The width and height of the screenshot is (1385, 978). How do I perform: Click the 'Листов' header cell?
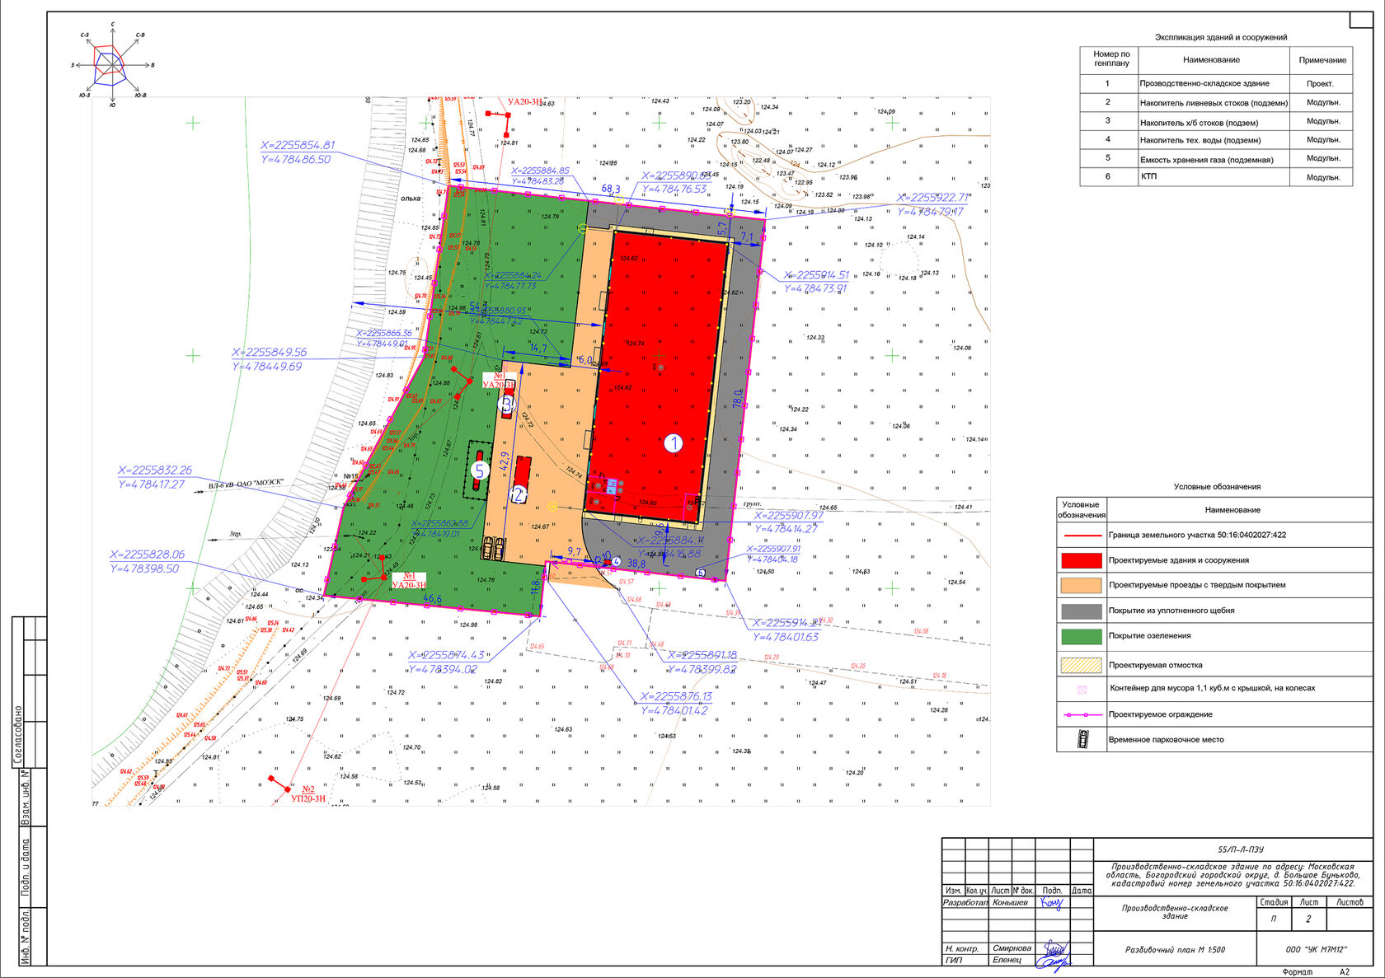coord(1350,902)
